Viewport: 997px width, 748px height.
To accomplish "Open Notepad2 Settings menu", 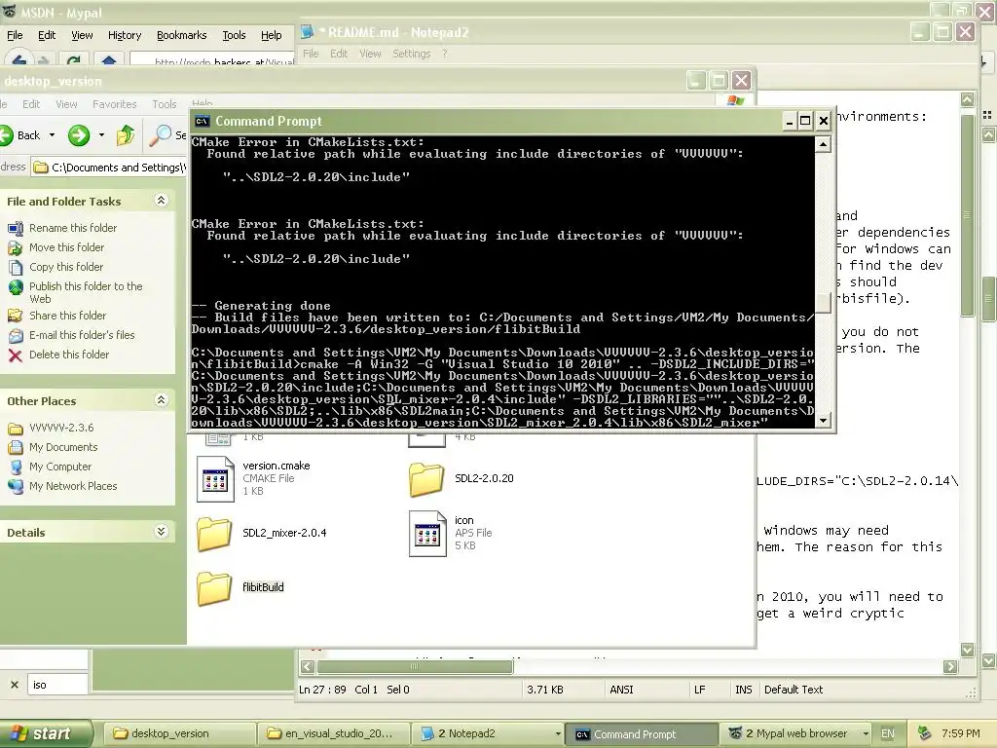I will click(x=412, y=54).
